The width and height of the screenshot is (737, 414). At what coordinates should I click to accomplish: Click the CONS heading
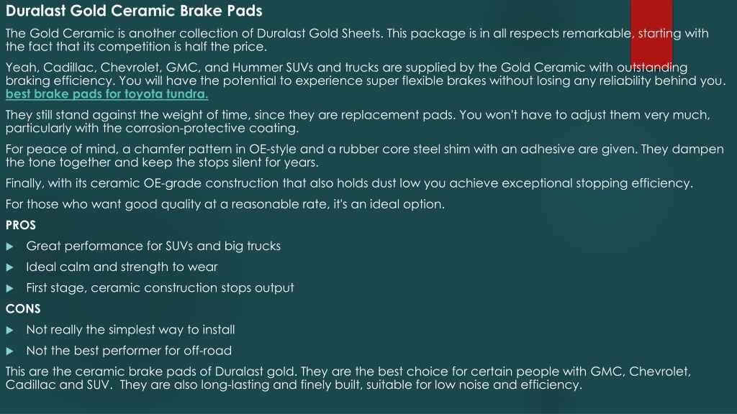(23, 309)
